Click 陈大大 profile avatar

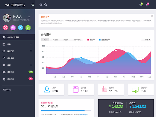tap(7, 18)
